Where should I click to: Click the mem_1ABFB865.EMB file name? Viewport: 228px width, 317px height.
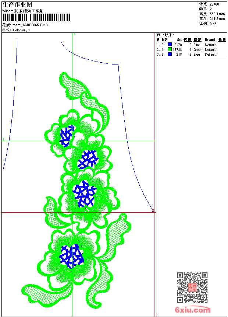click(30, 25)
